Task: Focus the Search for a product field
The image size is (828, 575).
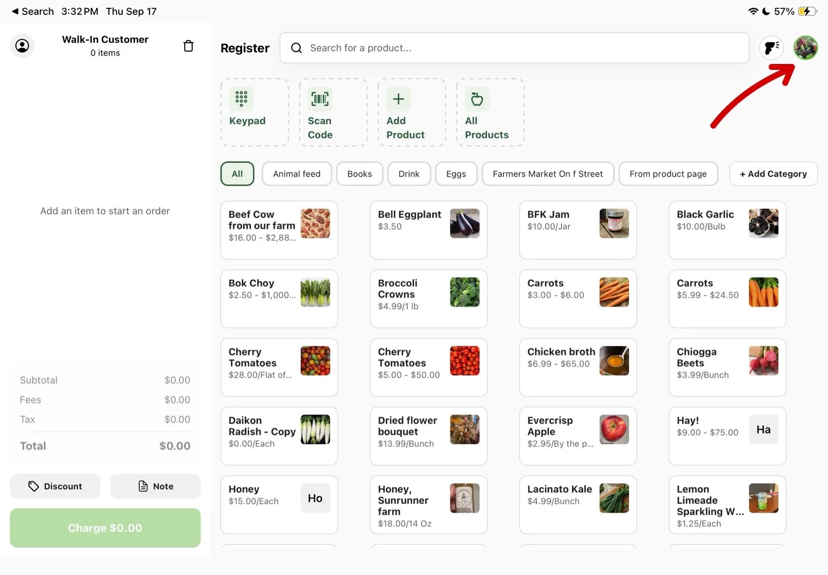Action: click(514, 48)
